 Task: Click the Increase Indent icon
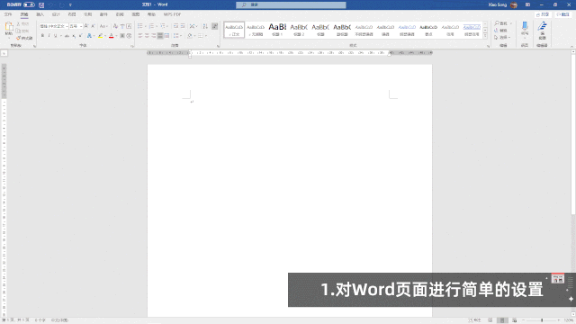pos(183,26)
